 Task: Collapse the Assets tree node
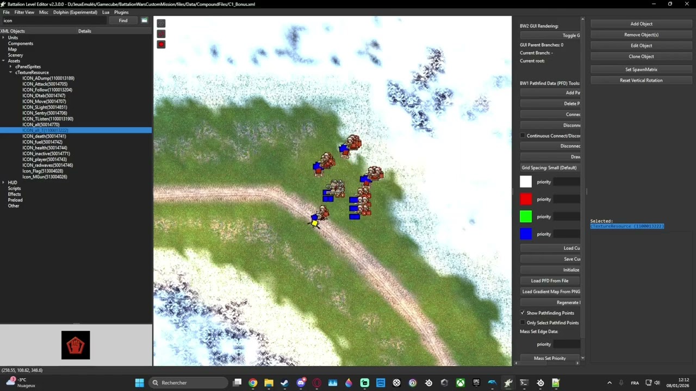[3, 61]
